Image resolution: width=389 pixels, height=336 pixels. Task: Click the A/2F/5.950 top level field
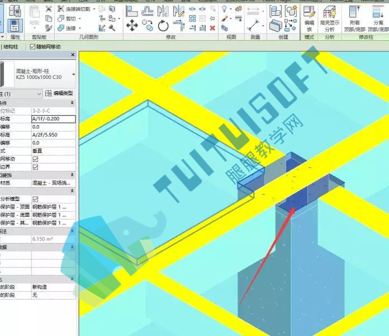[x=54, y=135]
